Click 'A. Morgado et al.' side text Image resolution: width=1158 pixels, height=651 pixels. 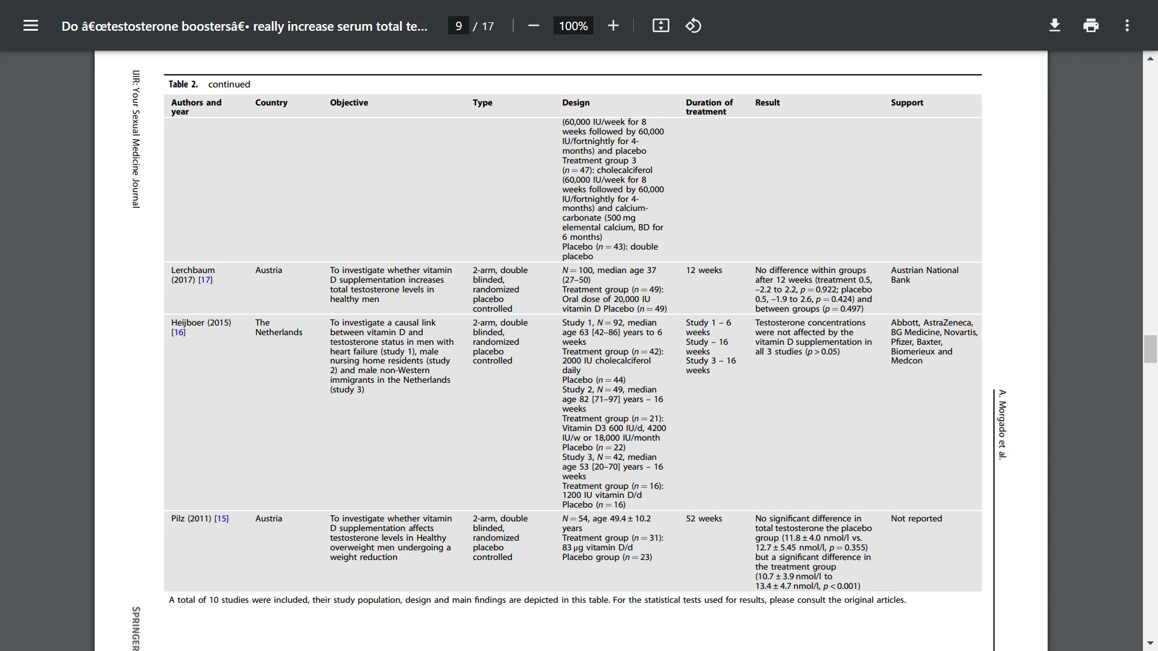(x=1002, y=424)
